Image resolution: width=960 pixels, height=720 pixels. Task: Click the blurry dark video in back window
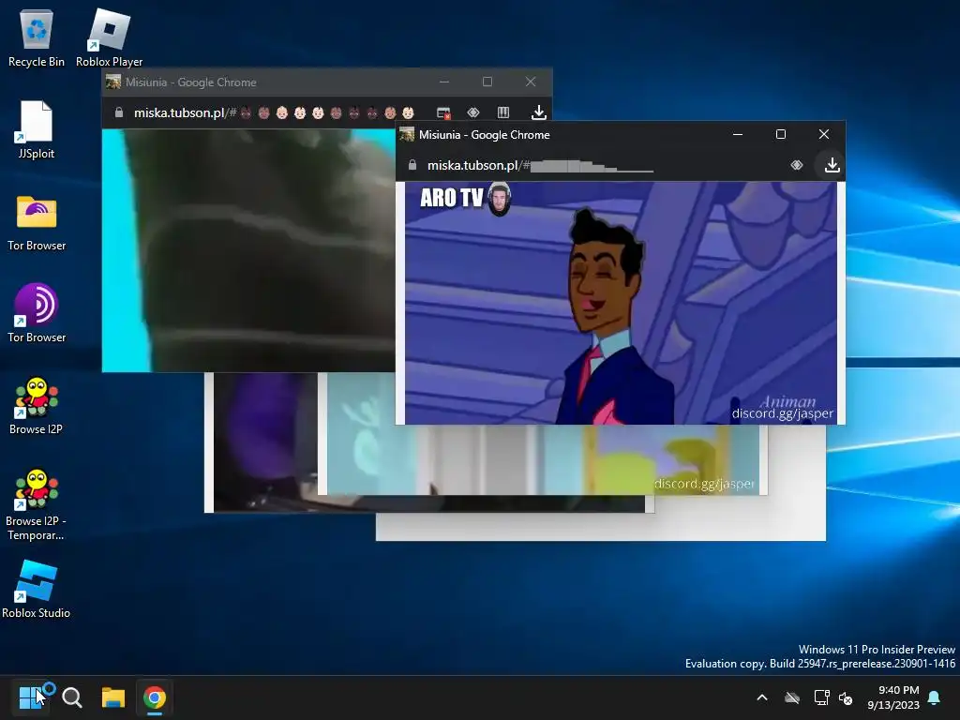coord(248,249)
